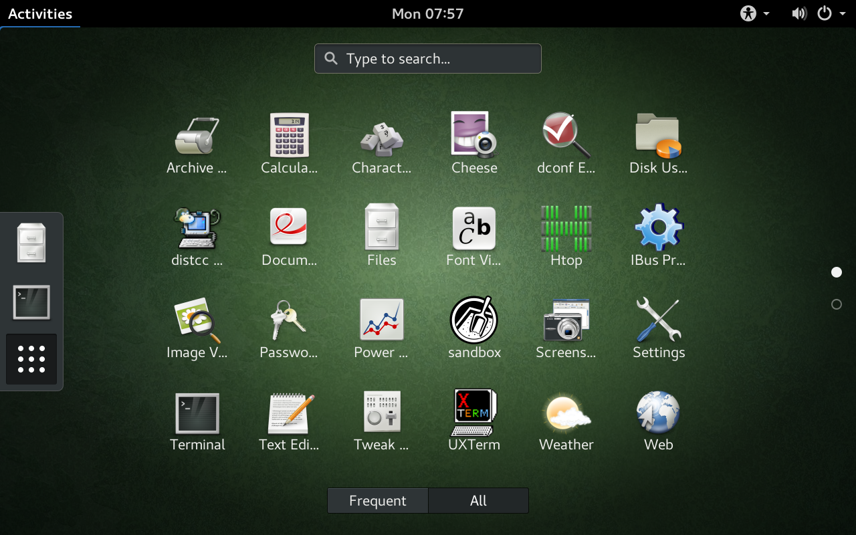Image resolution: width=856 pixels, height=535 pixels.
Task: Click the Activities button
Action: coord(40,13)
